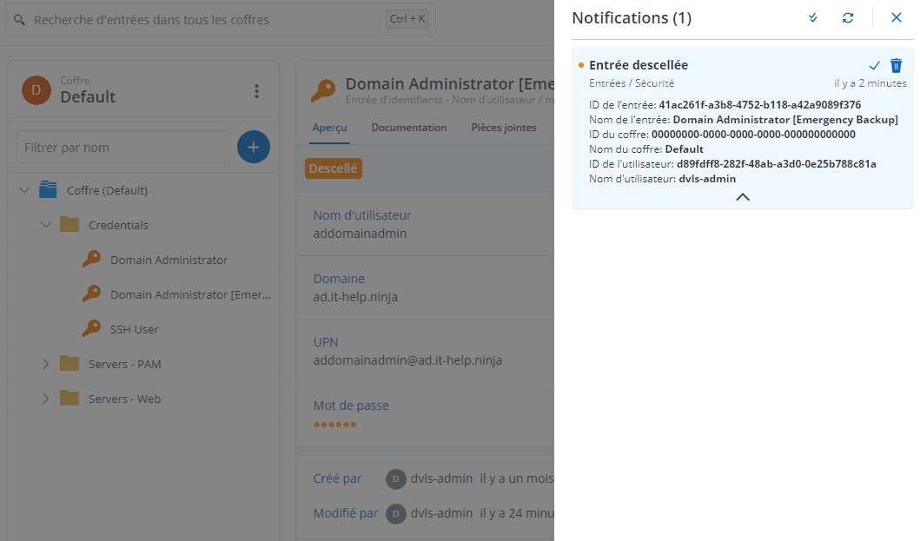Click the blue add entry plus button
The image size is (920, 541).
coord(253,148)
